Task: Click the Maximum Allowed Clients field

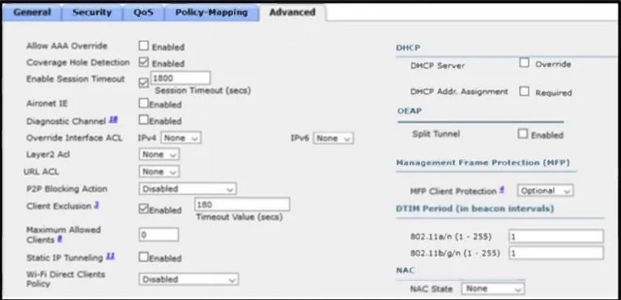Action: pyautogui.click(x=159, y=235)
